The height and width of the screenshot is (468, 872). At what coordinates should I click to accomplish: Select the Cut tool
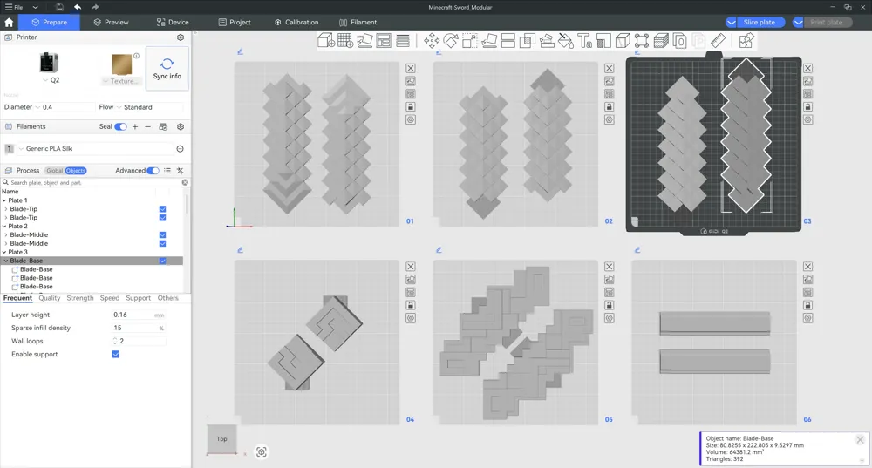click(508, 41)
